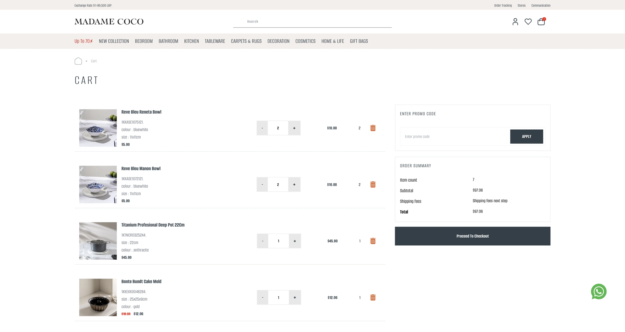
Task: Focus the Enter promo code field
Action: pyautogui.click(x=455, y=136)
